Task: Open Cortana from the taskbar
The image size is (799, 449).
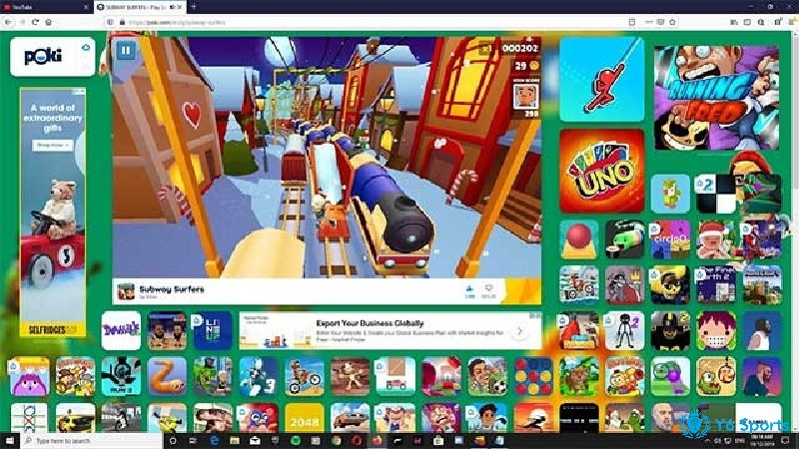Action: [x=173, y=441]
